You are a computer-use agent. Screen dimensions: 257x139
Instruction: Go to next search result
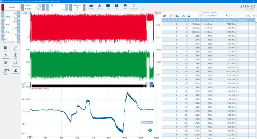254,16
